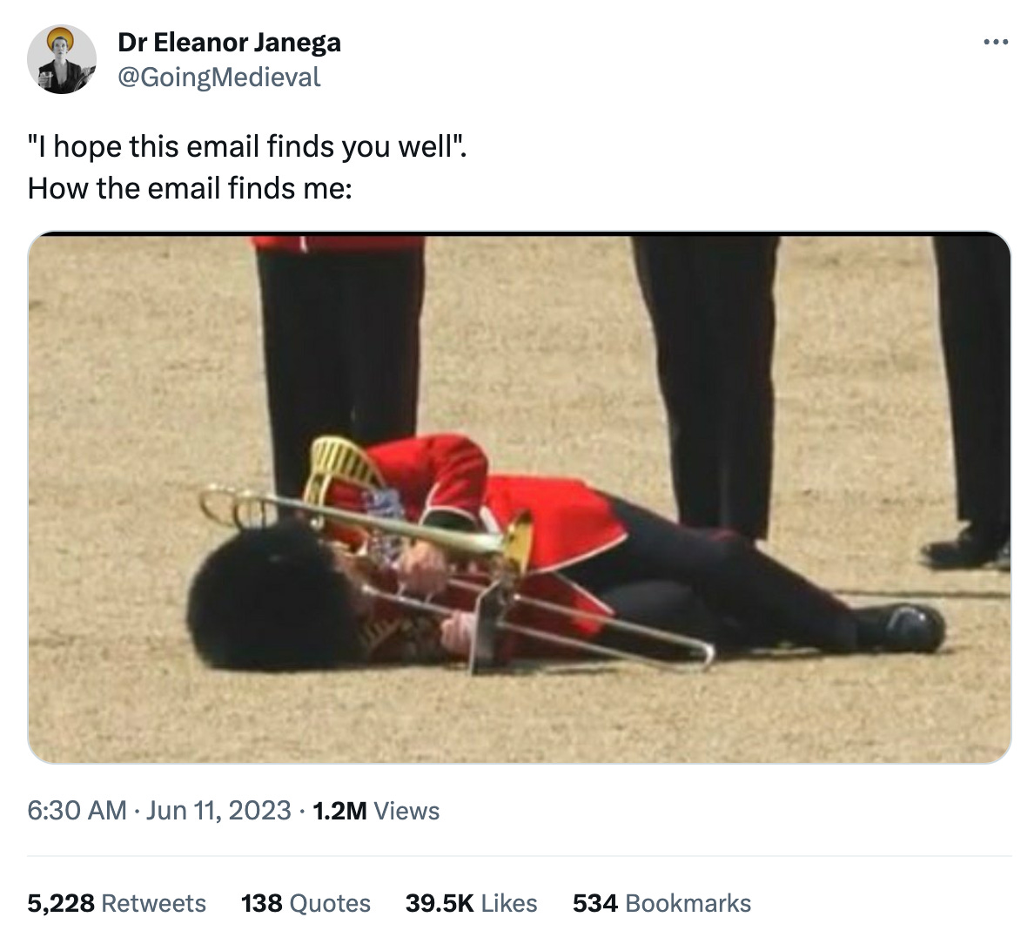Image resolution: width=1034 pixels, height=944 pixels.
Task: Visit the @GoingMedieval handle
Action: [219, 78]
